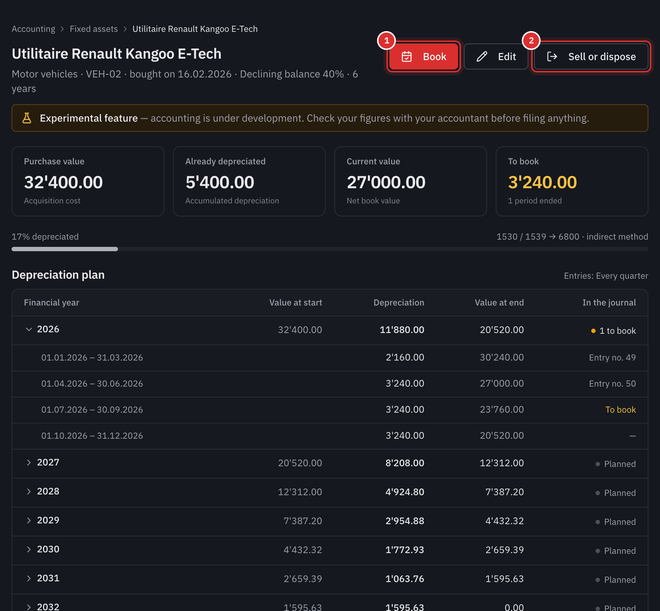This screenshot has width=660, height=611.
Task: Click the Entries: Every quarter label
Action: (x=606, y=276)
